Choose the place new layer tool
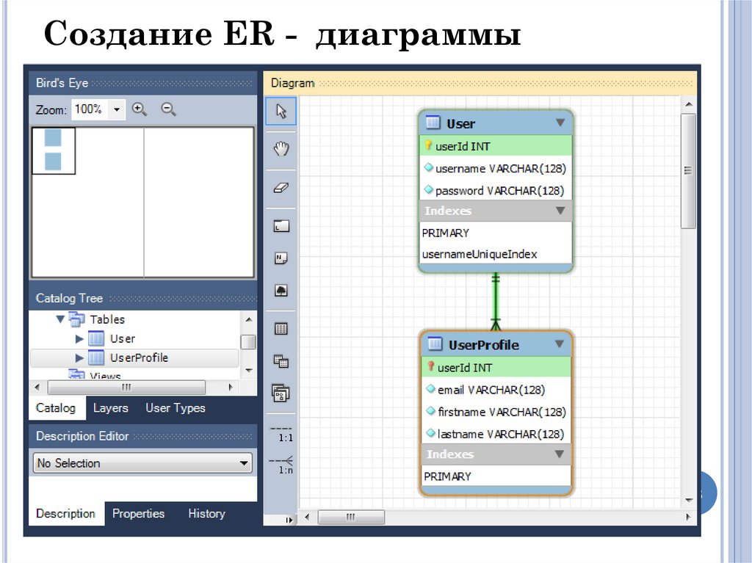The width and height of the screenshot is (752, 563). (x=281, y=225)
